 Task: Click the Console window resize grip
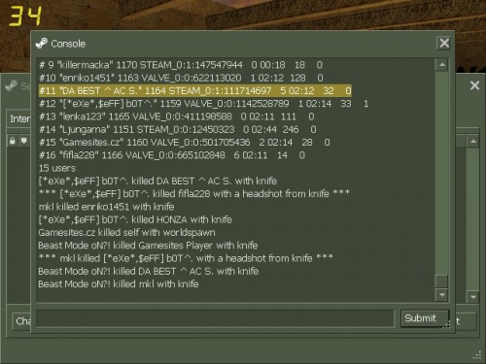(447, 324)
